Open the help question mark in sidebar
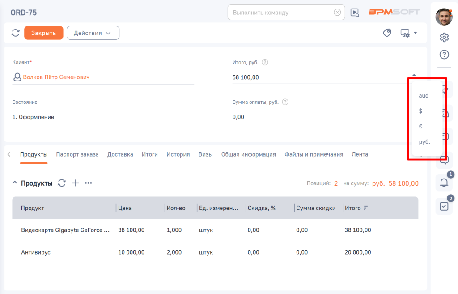Screen dimensions: 458x294 tap(444, 55)
